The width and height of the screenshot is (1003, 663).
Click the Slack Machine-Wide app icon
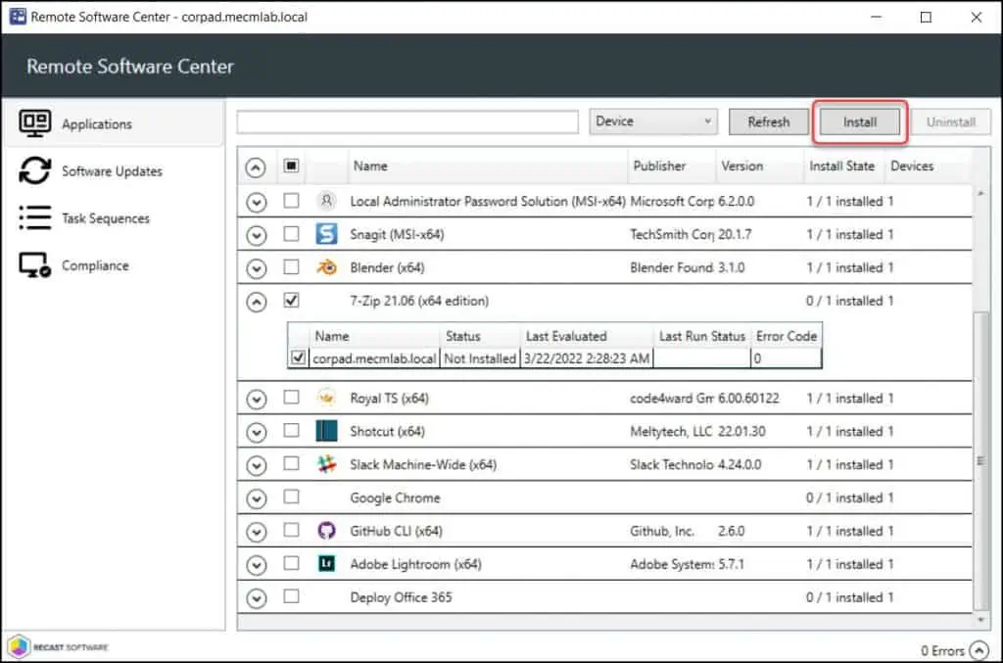(x=326, y=464)
